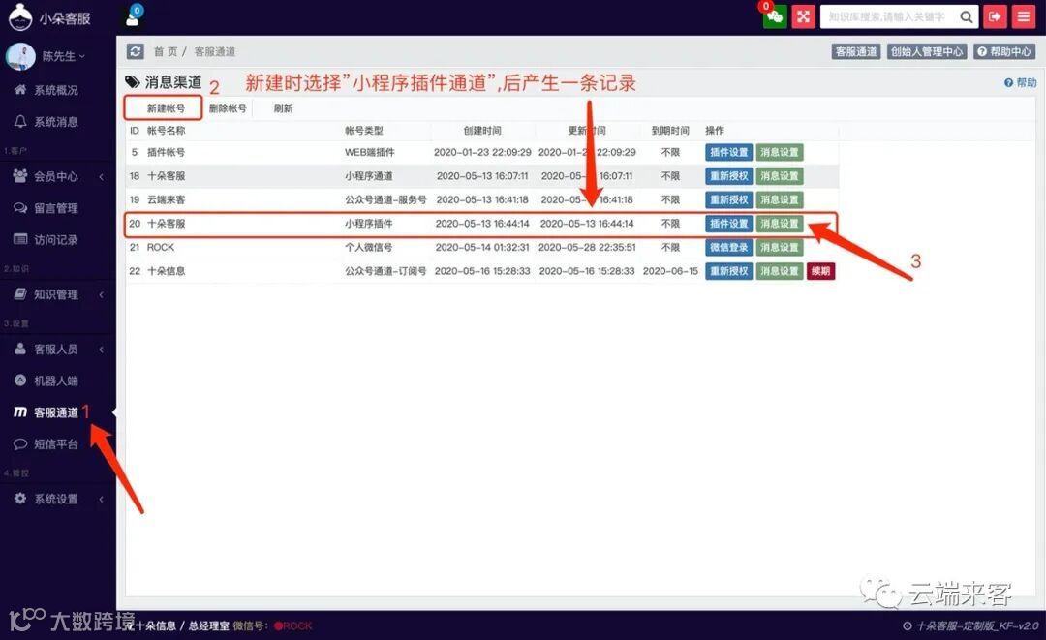Click 微信登录 for ROCK row
Viewport: 1046px width, 640px height.
[728, 247]
